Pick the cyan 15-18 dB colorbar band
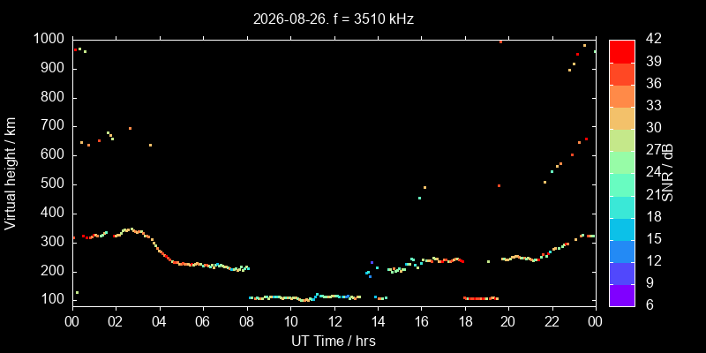706x353 pixels. point(622,229)
